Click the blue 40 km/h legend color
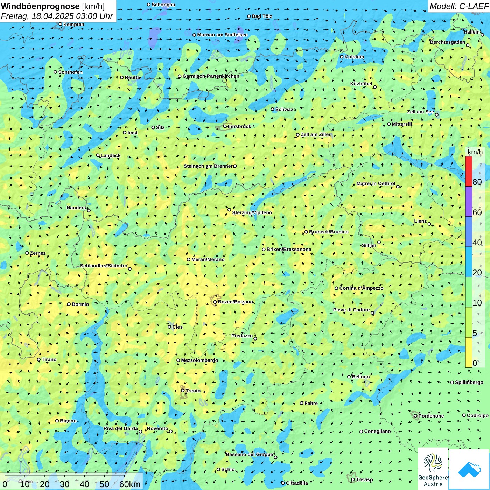This screenshot has height=490, width=490. click(469, 232)
